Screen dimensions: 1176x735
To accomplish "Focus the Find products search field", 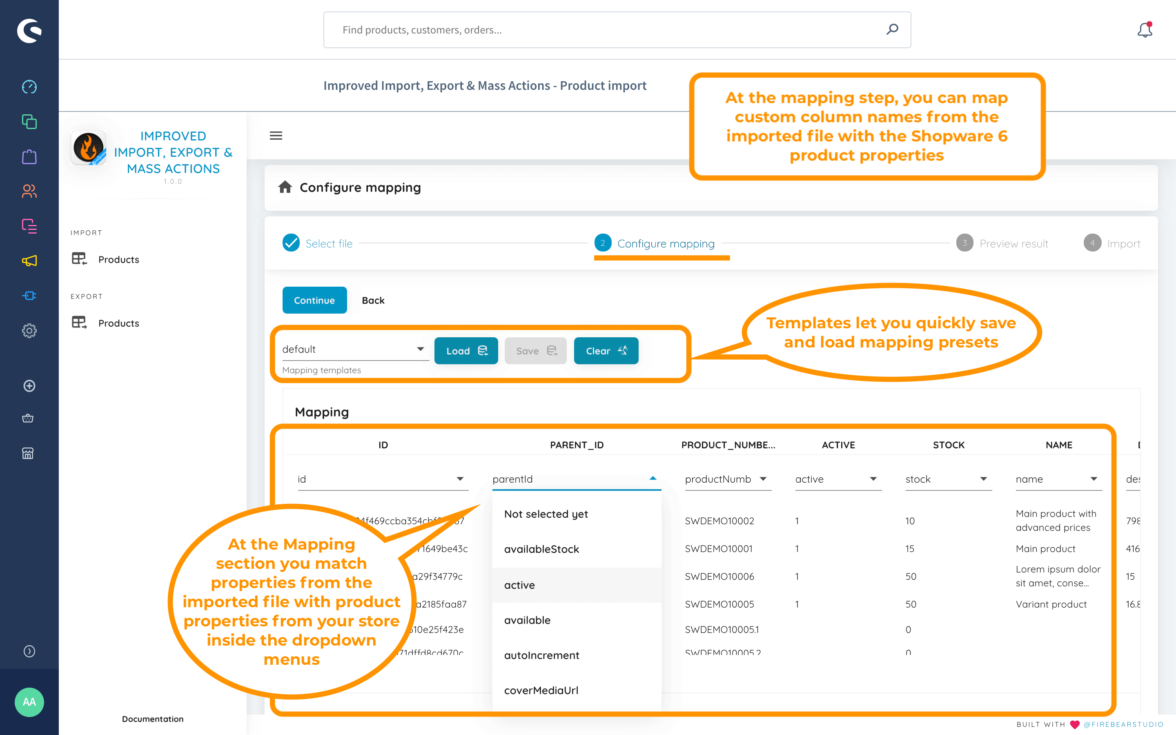I will 608,30.
